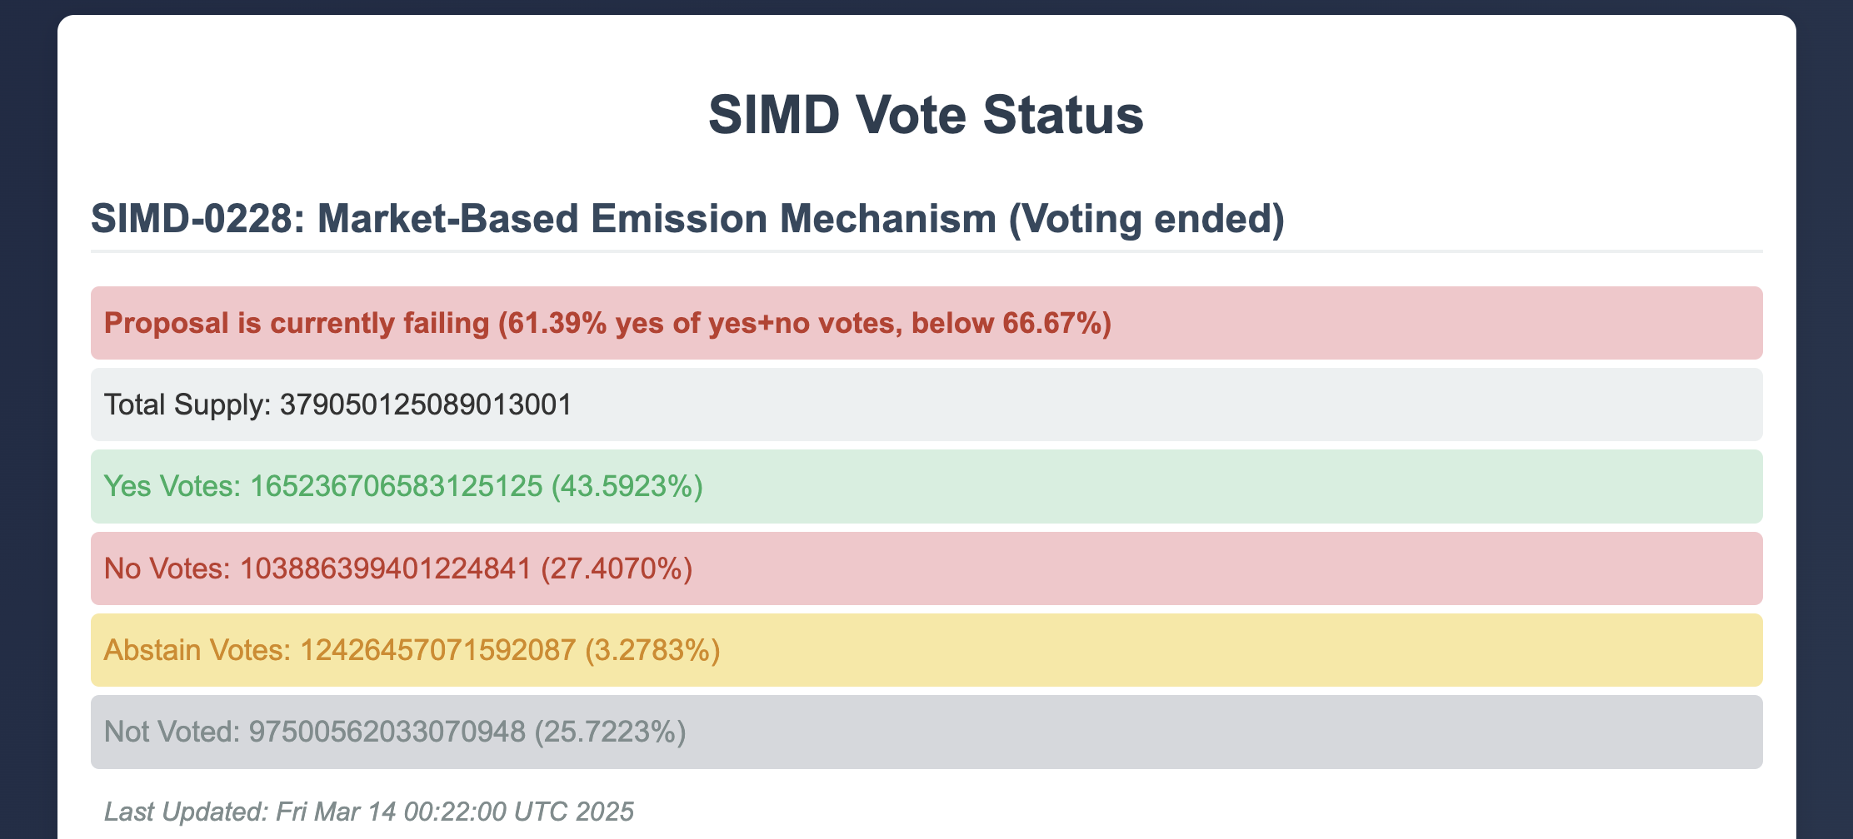Image resolution: width=1853 pixels, height=839 pixels.
Task: Click the gray "Not Voted" label
Action: pyautogui.click(x=172, y=732)
